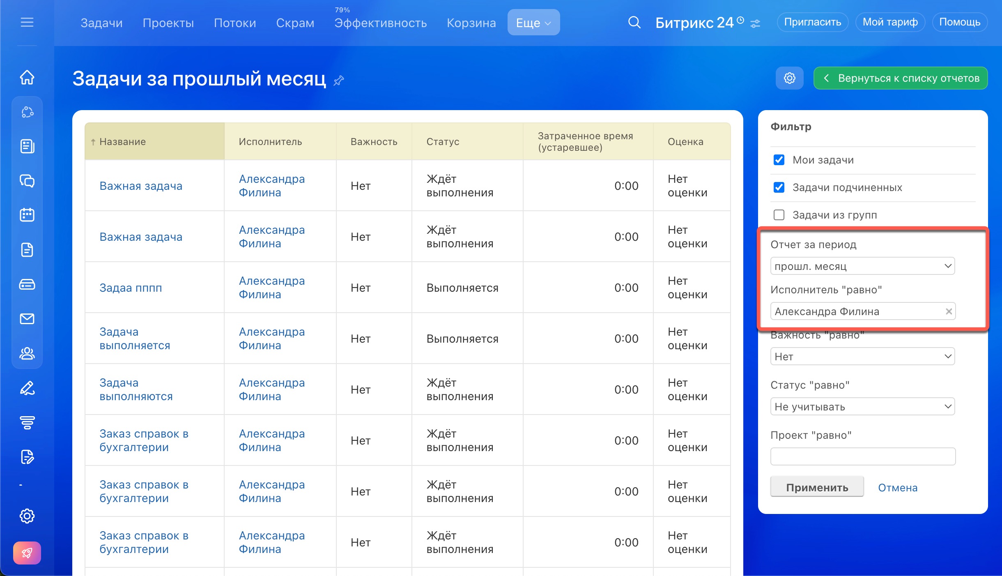This screenshot has height=576, width=1002.
Task: Click the clock icon beside Битрикс 24
Action: [740, 20]
